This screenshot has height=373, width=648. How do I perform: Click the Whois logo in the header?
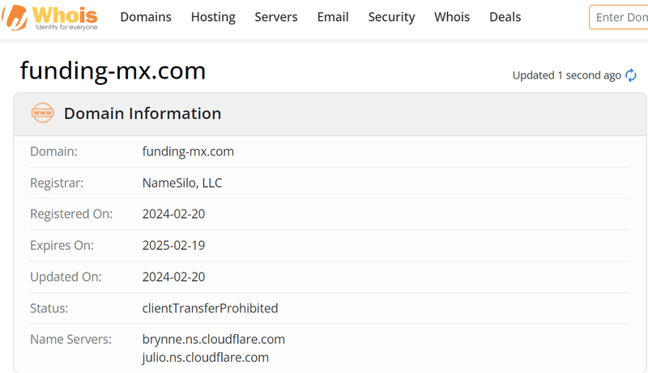tap(49, 18)
